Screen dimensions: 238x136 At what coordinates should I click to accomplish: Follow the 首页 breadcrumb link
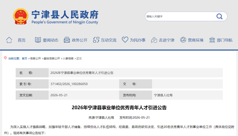coord(24,58)
